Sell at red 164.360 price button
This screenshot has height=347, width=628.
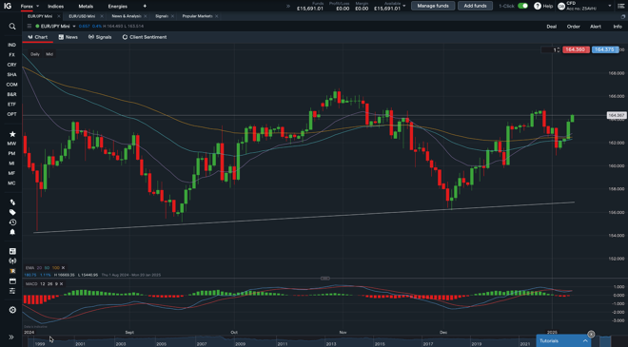pyautogui.click(x=576, y=49)
